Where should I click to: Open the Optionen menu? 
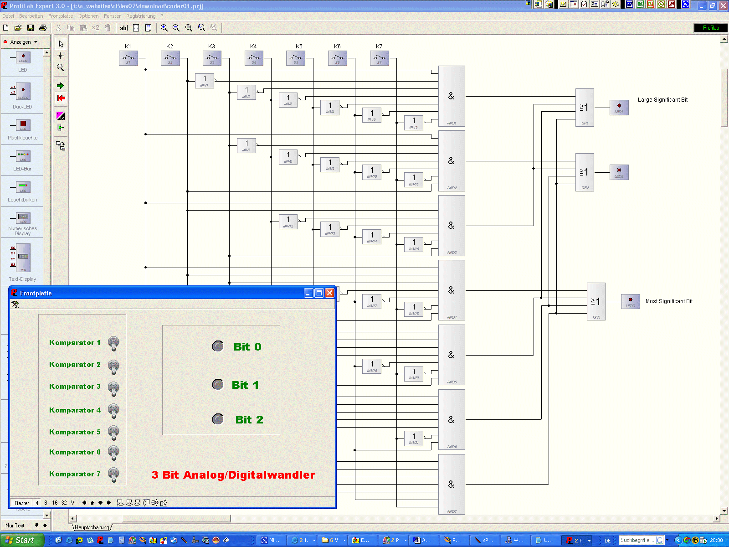88,16
